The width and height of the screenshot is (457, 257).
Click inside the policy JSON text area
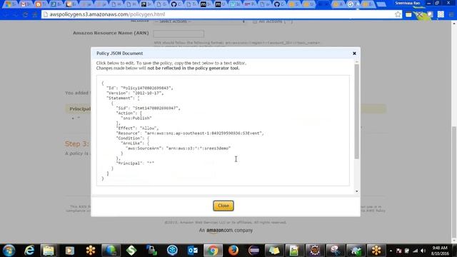[223, 130]
